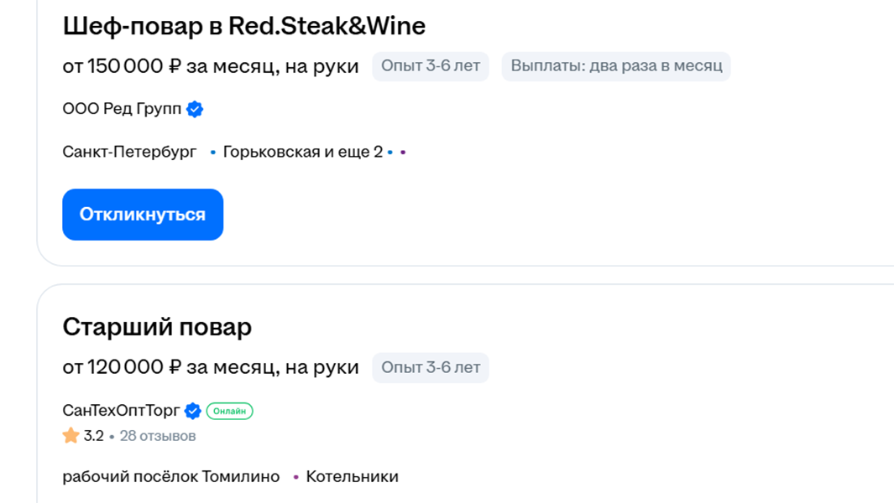Open СанТехОптТорг employer page
Viewport: 894px width, 503px height.
coord(121,411)
